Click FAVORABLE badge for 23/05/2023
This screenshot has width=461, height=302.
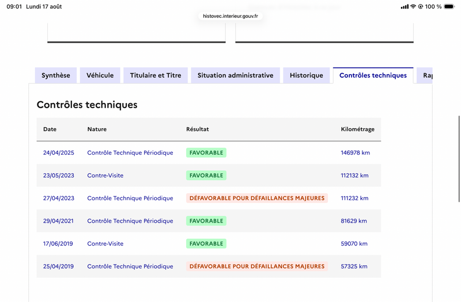(x=206, y=175)
